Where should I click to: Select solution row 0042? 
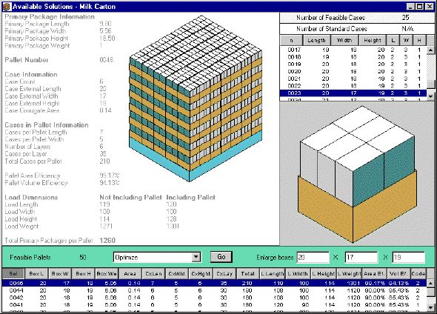coord(214,298)
